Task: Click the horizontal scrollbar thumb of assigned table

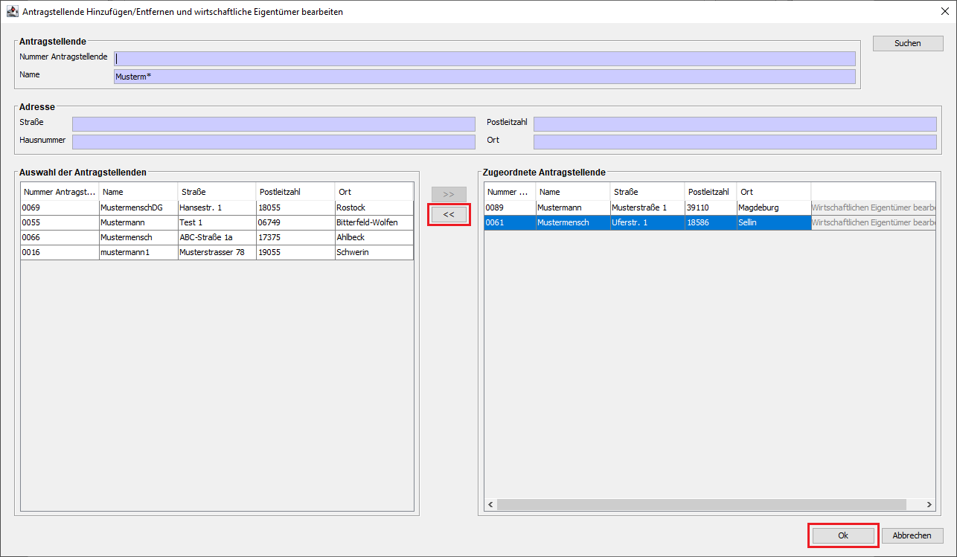Action: coord(702,505)
